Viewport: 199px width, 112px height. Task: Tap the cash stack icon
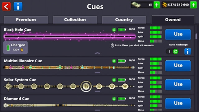(x=136, y=5)
